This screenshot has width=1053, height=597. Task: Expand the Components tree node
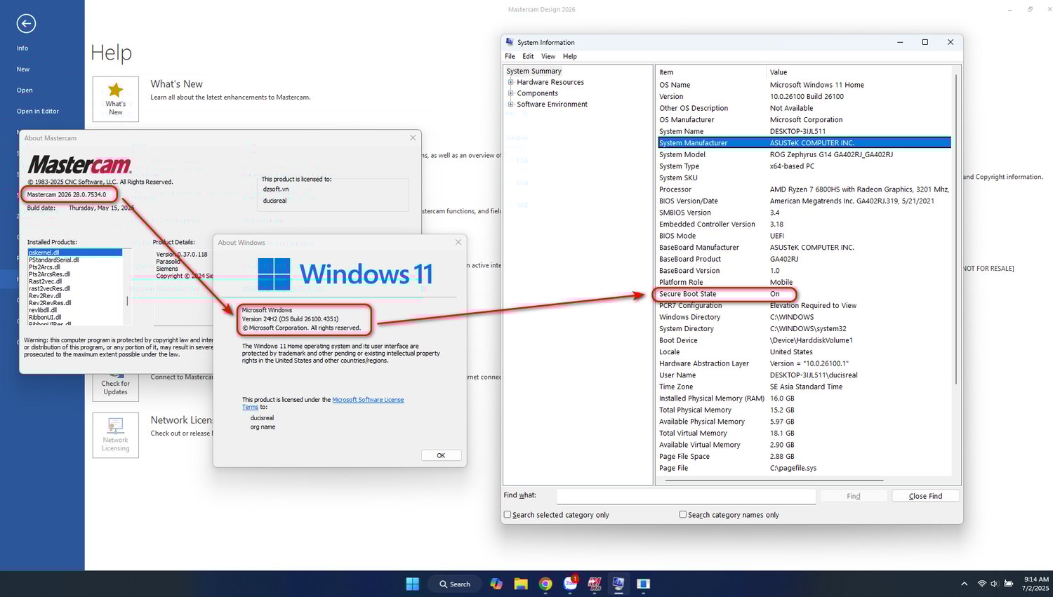(511, 93)
